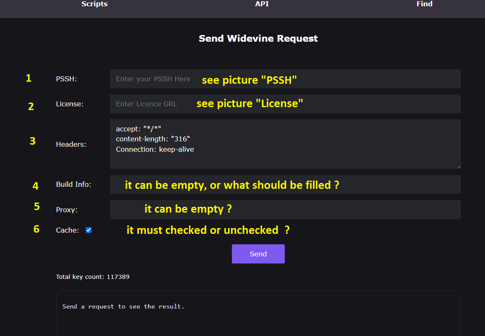Click the purple Send button
This screenshot has width=485, height=336.
click(x=258, y=254)
